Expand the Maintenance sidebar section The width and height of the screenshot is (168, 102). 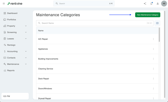tap(26, 64)
